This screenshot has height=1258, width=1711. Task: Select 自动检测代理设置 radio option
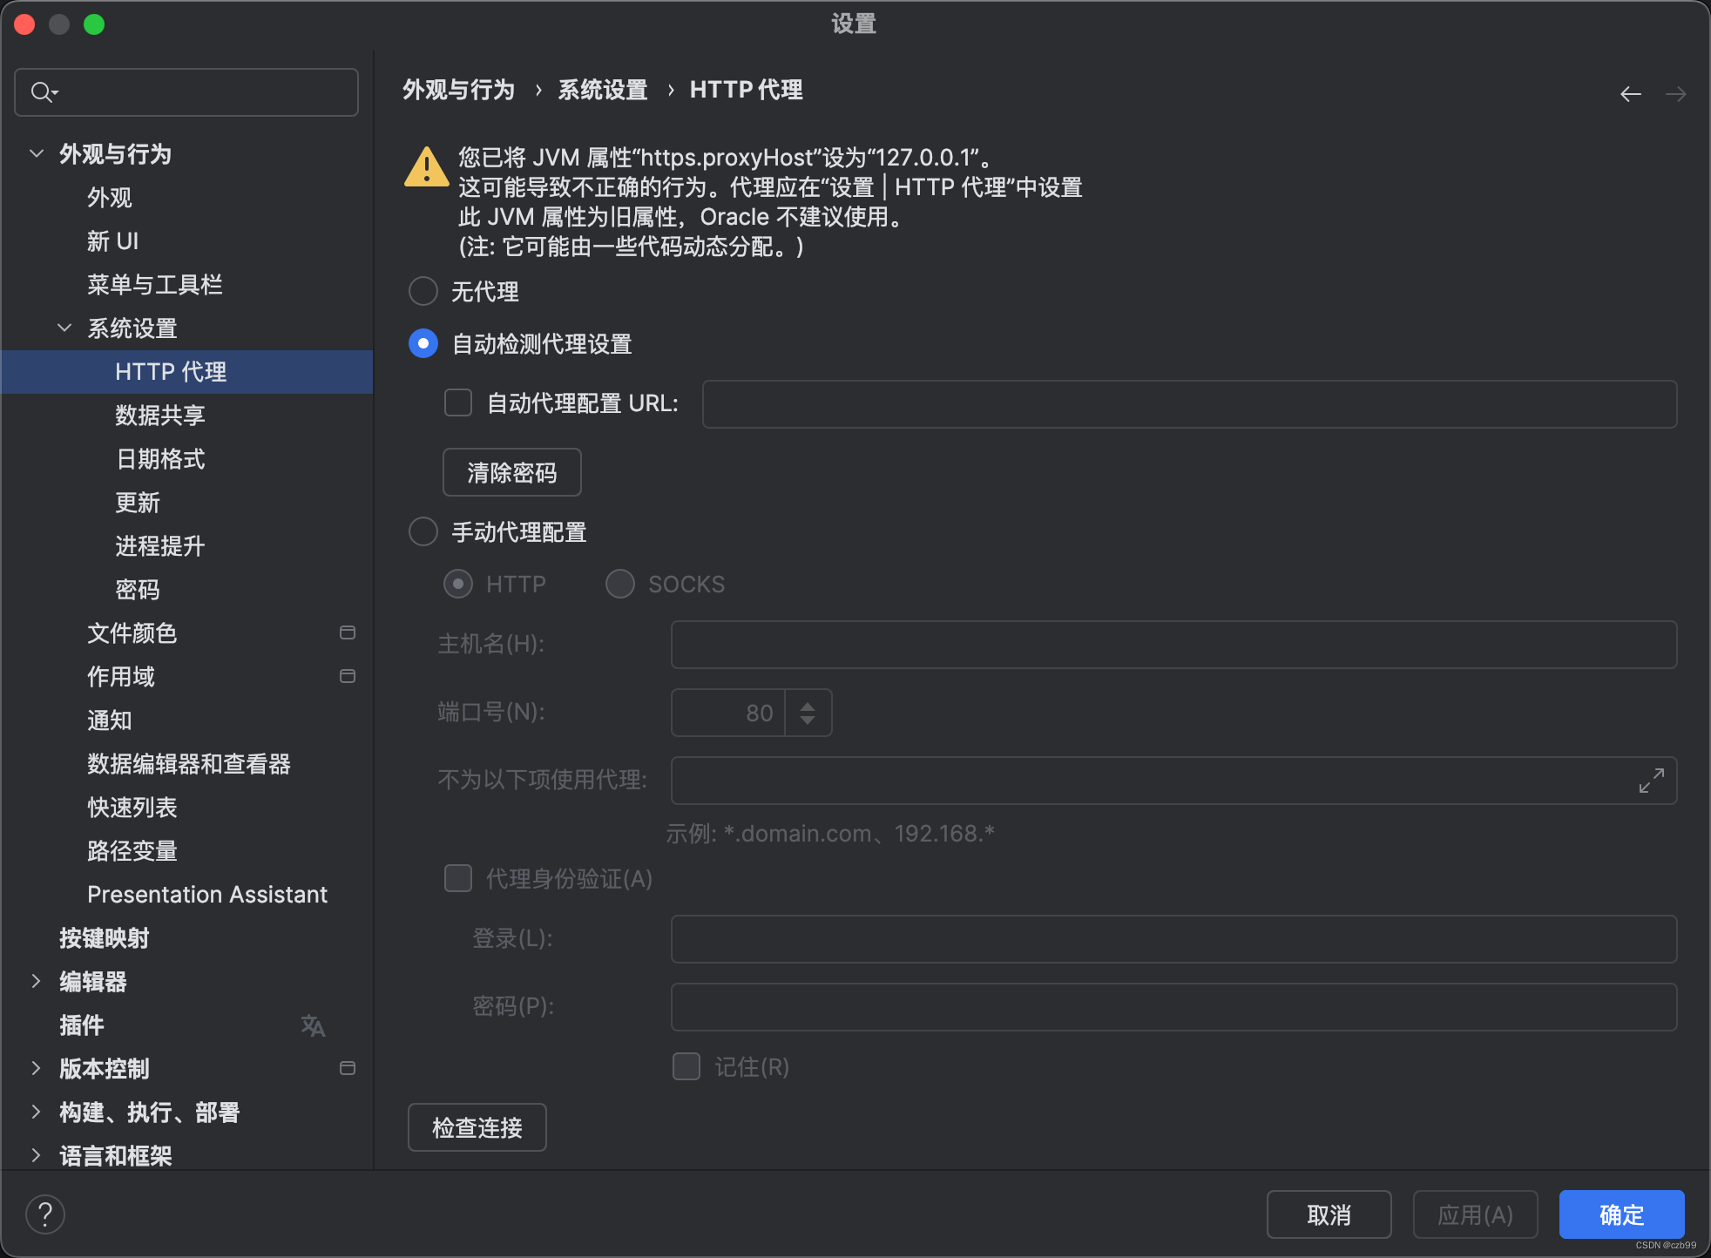click(423, 343)
